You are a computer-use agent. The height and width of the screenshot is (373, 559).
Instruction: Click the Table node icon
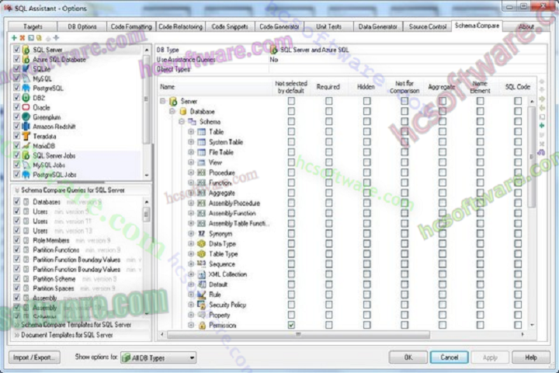[201, 131]
